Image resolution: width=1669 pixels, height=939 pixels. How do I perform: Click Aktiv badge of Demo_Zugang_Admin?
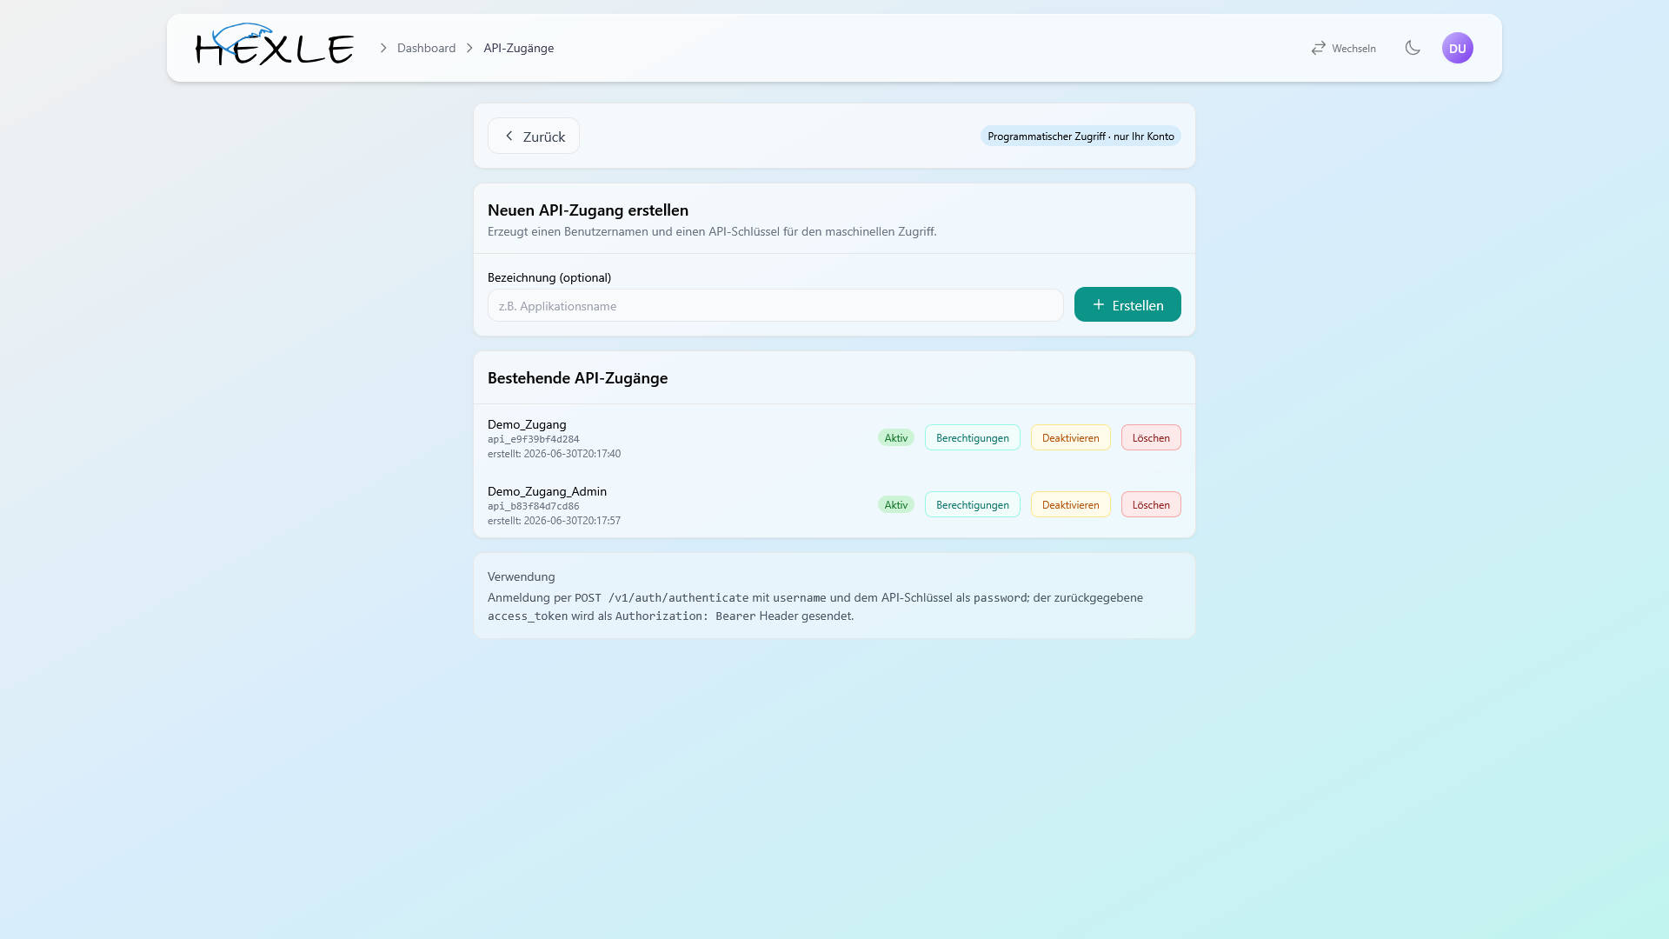click(896, 504)
